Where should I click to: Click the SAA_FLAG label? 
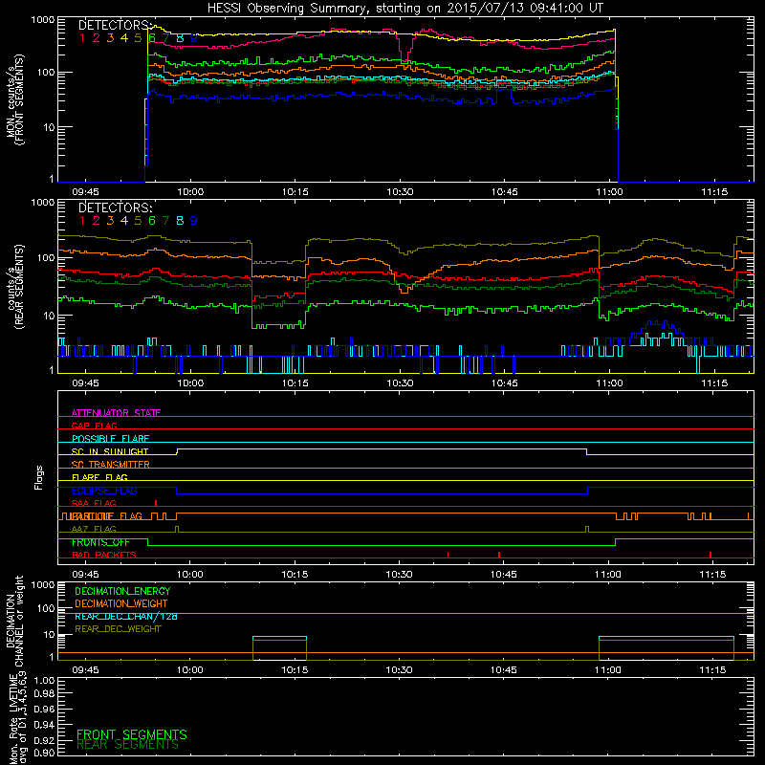coord(94,504)
